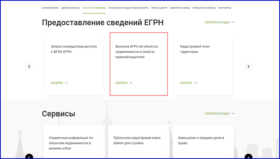Click right carousel arrow in Сервисы section

pos(249,156)
